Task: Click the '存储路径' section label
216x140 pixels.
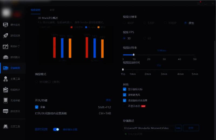Action: (x=129, y=121)
